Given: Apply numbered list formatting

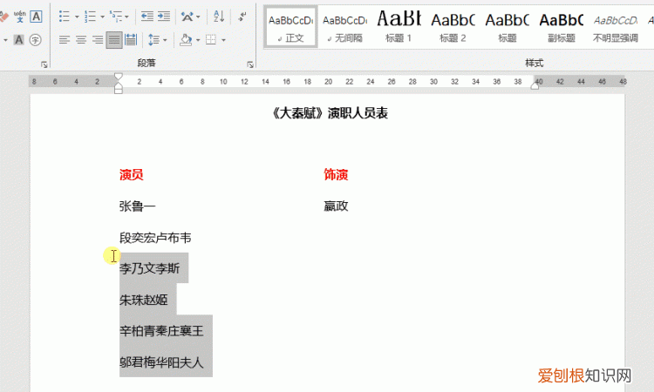Looking at the screenshot, I should [90, 17].
